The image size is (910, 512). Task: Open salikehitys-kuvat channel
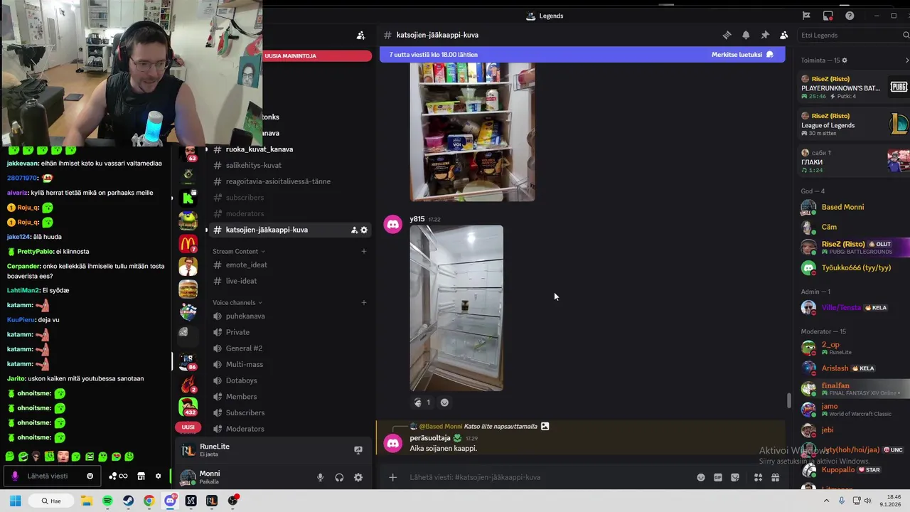(x=253, y=166)
